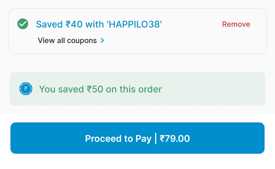Tap the rupee symbol icon beside savings message
This screenshot has width=275, height=169.
click(26, 89)
